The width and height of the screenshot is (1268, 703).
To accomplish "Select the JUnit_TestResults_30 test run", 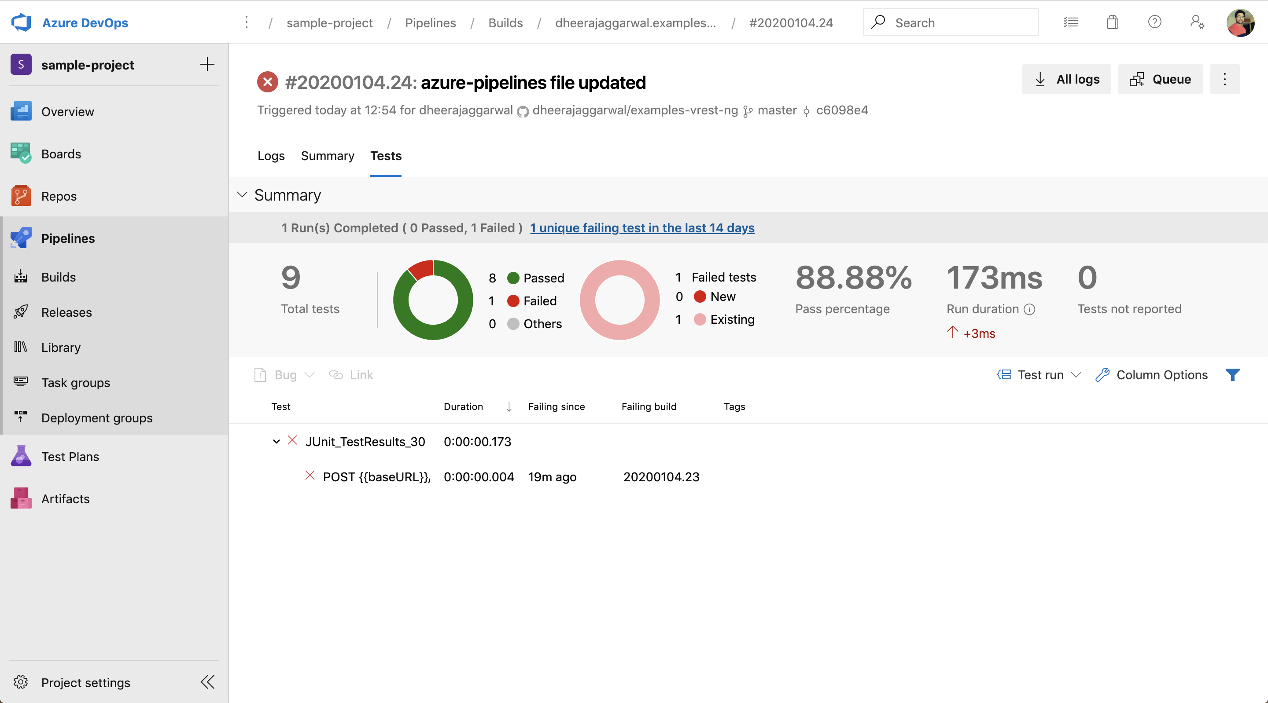I will point(365,442).
